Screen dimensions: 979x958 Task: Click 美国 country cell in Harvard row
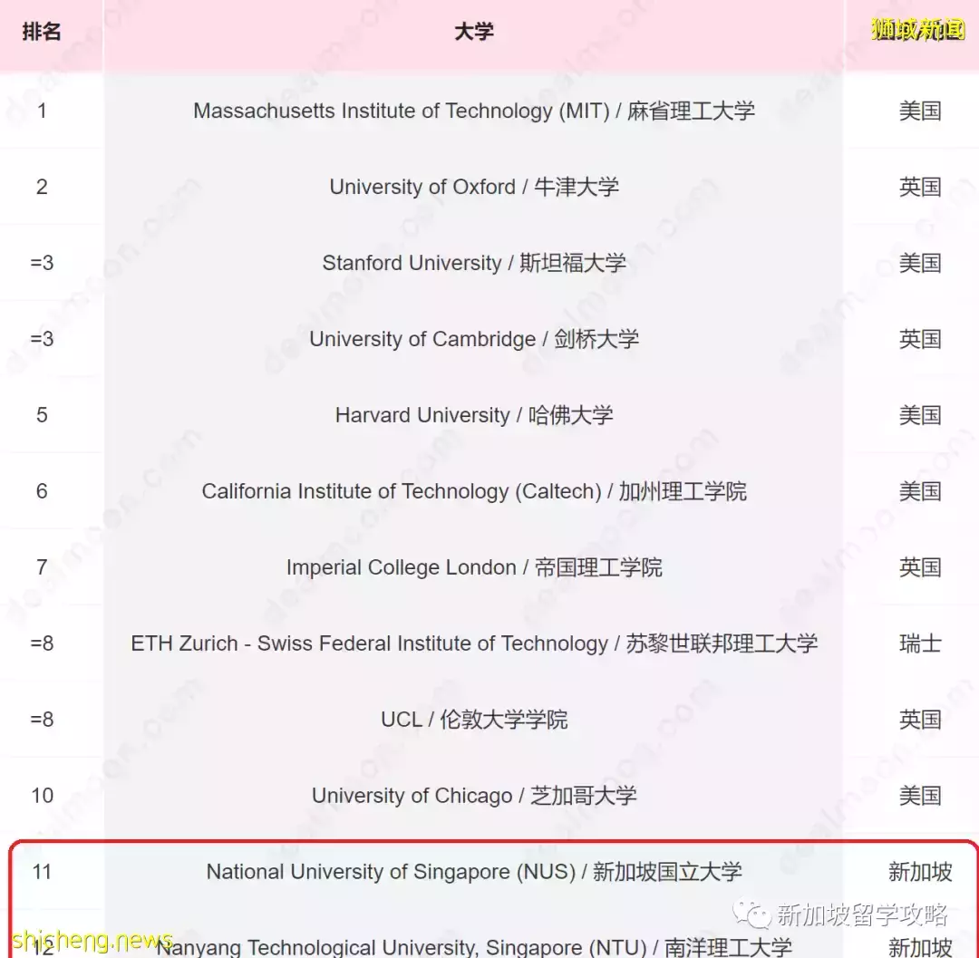[x=920, y=416]
